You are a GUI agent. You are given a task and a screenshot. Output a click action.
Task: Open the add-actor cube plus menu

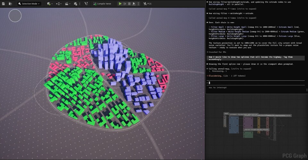pos(50,4)
